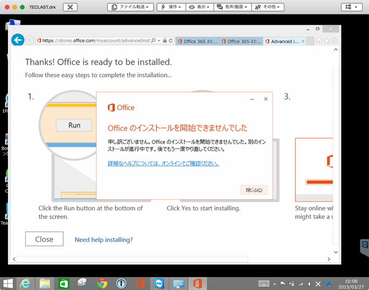Click the lock security icon in address bar
Image resolution: width=369 pixels, height=290 pixels.
pyautogui.click(x=165, y=41)
